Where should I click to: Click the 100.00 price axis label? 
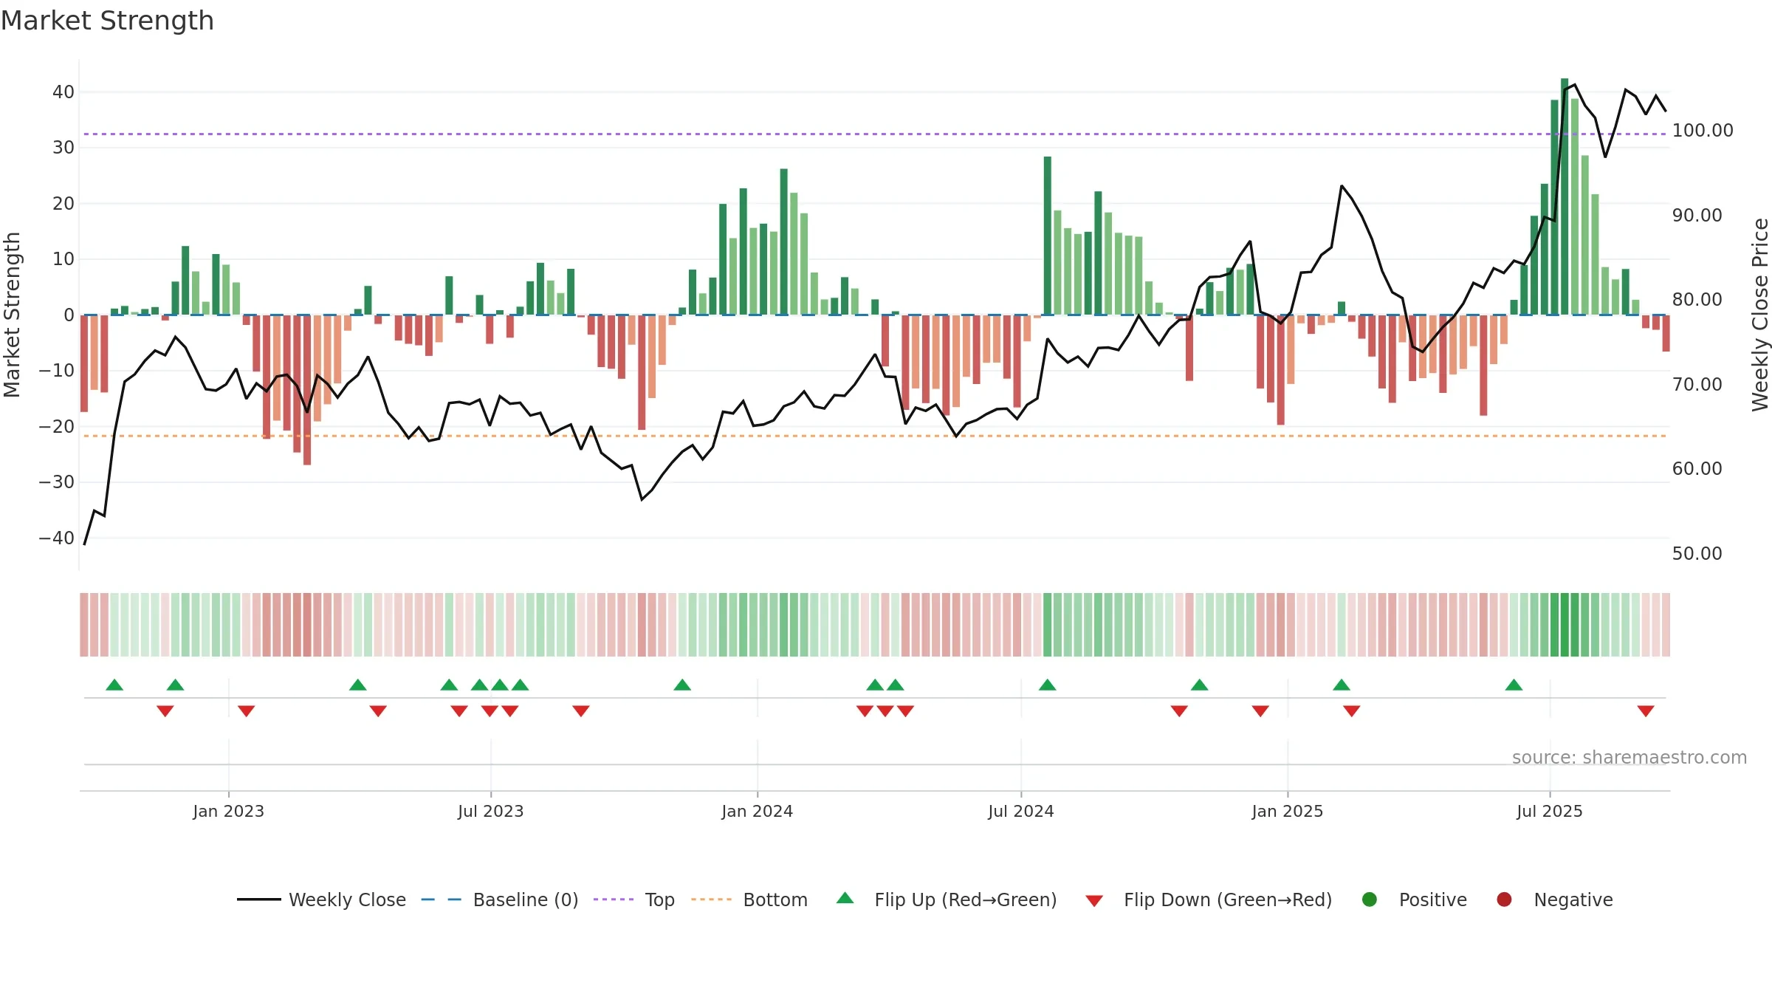click(x=1703, y=131)
